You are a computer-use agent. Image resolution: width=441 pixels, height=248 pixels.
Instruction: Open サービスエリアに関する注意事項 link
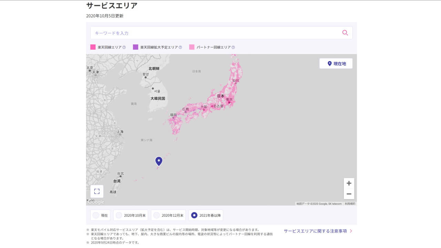pos(318,231)
